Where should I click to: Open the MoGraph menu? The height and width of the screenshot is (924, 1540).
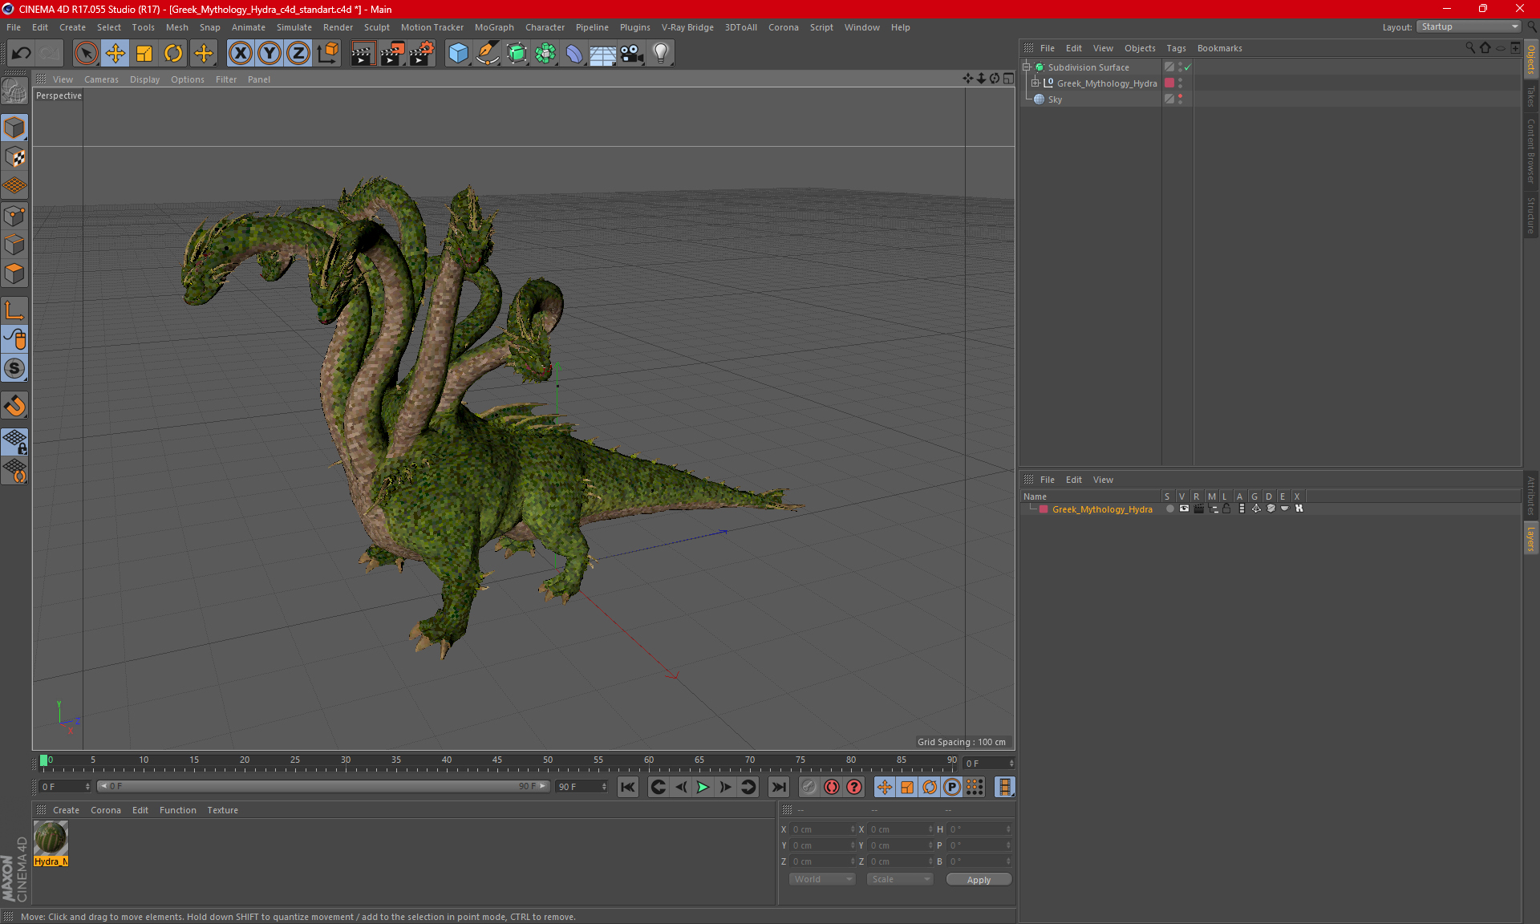[494, 27]
